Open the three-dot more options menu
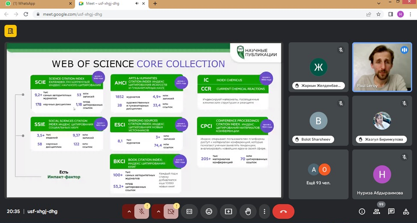Image resolution: width=417 pixels, height=223 pixels. coord(264,211)
